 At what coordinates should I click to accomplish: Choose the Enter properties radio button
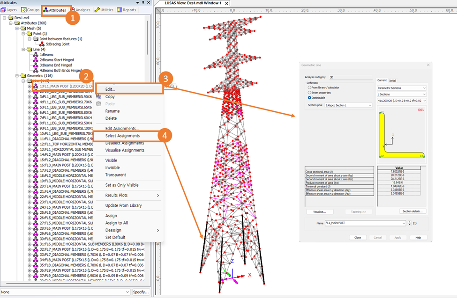pos(310,93)
